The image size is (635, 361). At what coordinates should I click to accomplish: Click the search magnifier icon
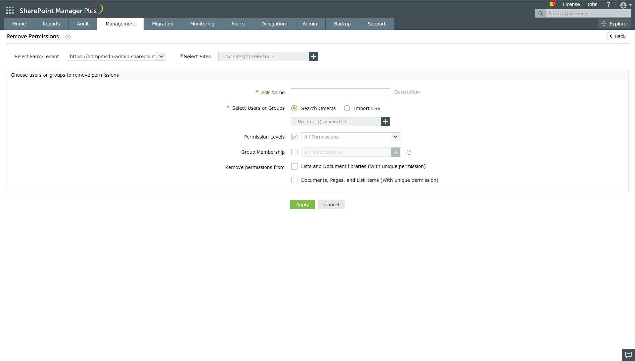tap(540, 14)
